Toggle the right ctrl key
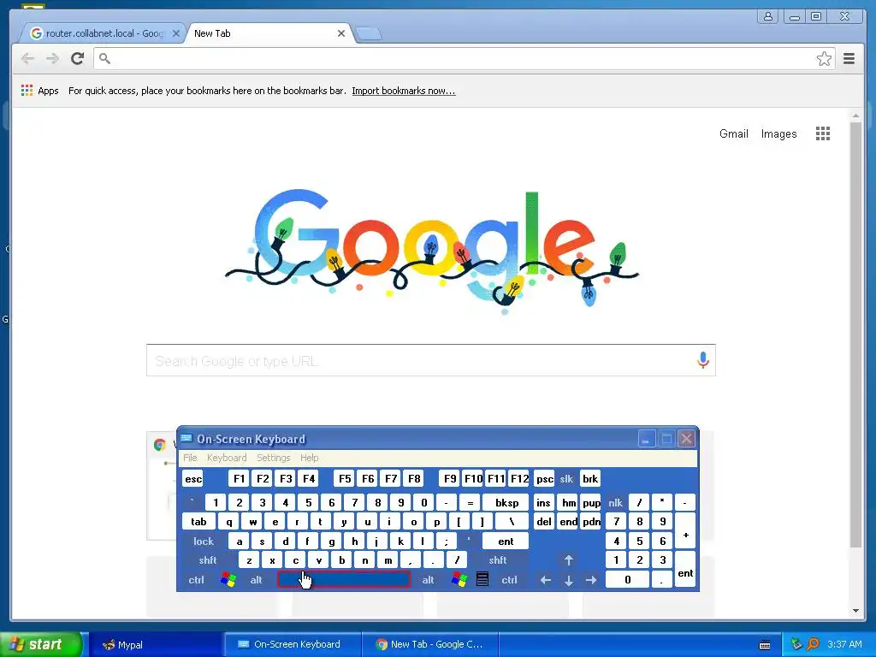This screenshot has width=876, height=657. [x=509, y=580]
